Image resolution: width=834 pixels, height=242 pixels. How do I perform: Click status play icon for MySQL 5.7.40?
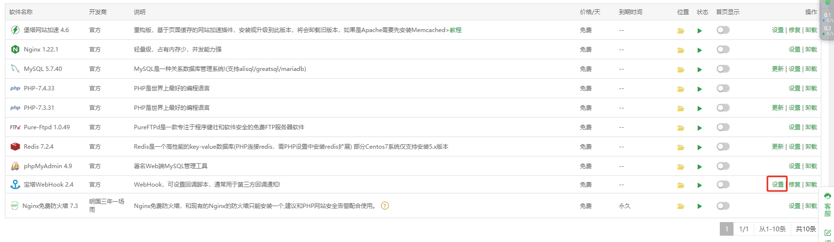click(x=699, y=69)
